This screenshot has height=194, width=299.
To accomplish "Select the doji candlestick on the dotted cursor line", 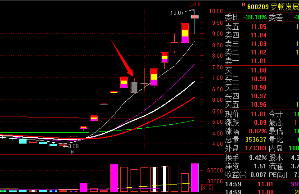I will pyautogui.click(x=145, y=84).
